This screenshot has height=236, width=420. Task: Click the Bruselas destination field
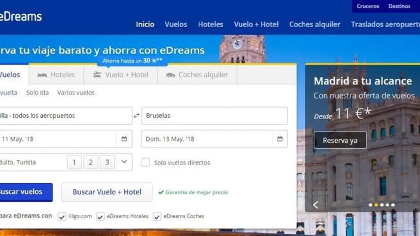(x=215, y=116)
